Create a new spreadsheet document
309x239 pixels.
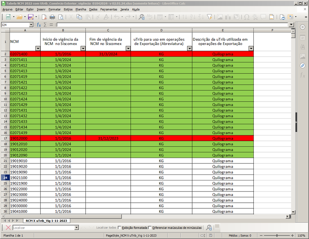(8, 17)
